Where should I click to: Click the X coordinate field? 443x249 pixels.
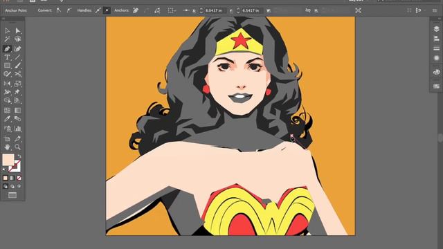click(x=215, y=10)
